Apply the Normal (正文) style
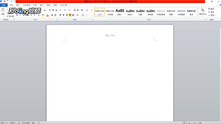Viewport: 221px width, 124px height. click(x=99, y=12)
